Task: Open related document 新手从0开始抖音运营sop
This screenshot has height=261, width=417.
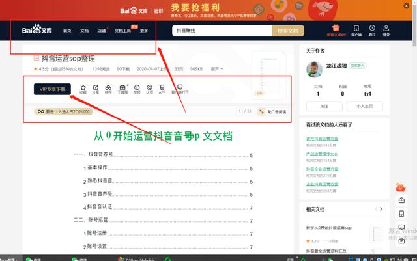Action: click(328, 228)
